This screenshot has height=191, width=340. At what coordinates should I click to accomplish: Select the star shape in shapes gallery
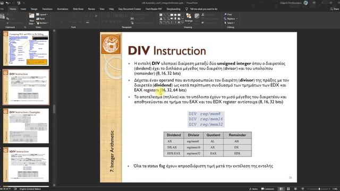pos(179,22)
